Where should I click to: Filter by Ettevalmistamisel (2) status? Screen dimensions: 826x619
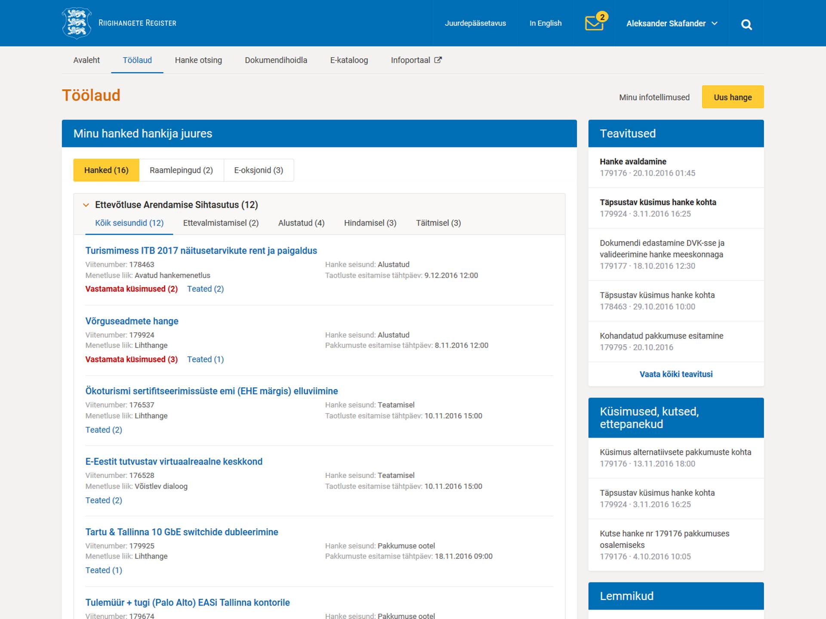coord(221,223)
